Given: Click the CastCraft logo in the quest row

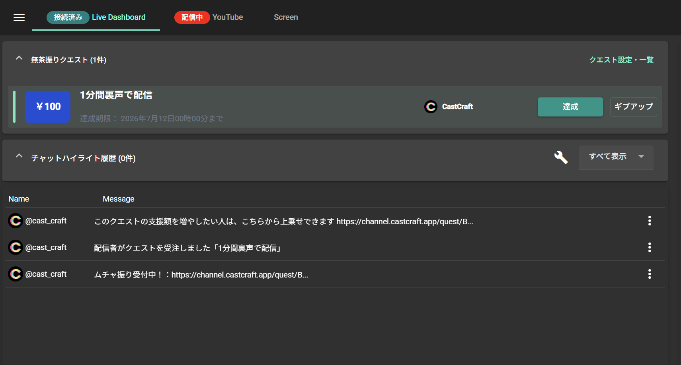Looking at the screenshot, I should (431, 107).
